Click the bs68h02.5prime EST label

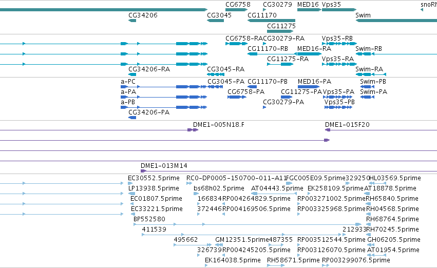click(x=219, y=188)
